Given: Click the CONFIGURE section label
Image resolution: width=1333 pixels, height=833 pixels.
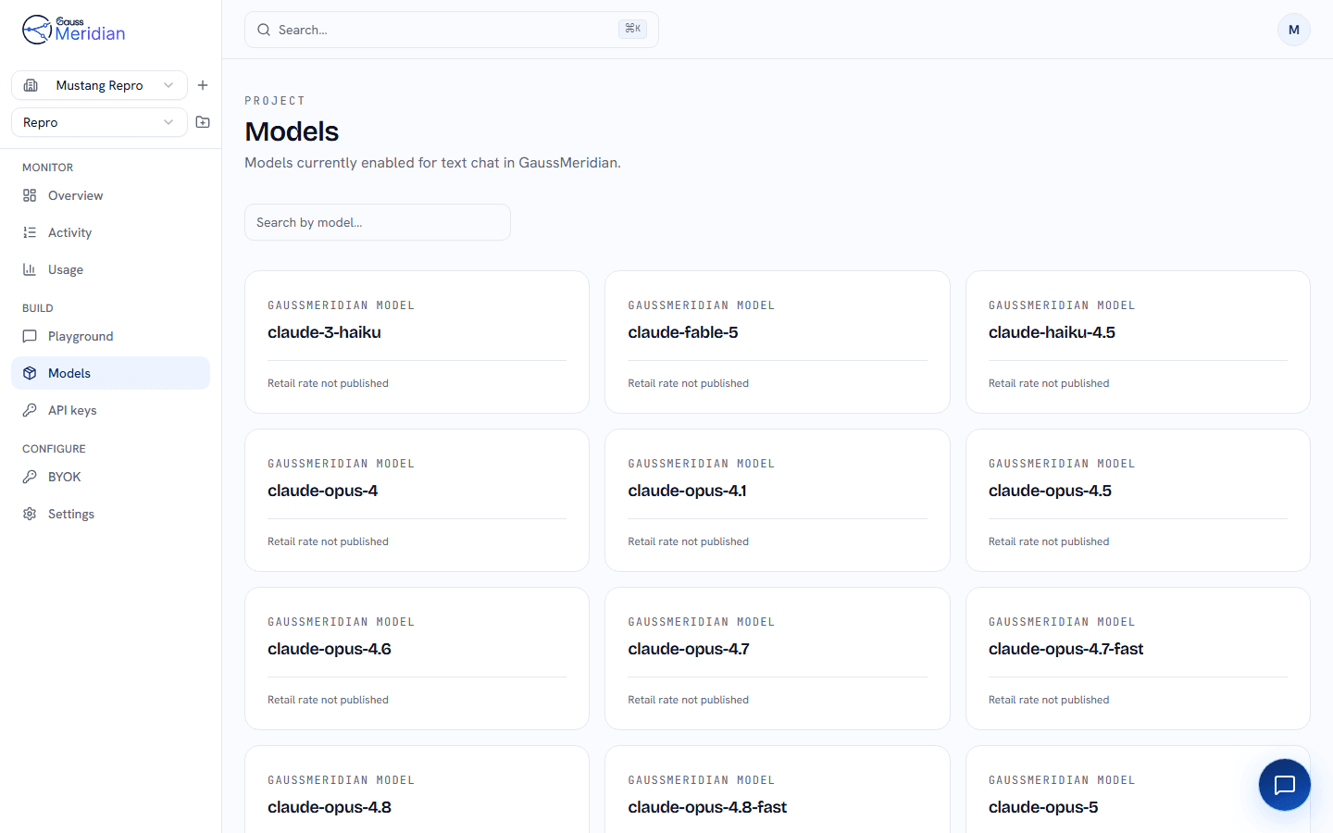Looking at the screenshot, I should (54, 449).
